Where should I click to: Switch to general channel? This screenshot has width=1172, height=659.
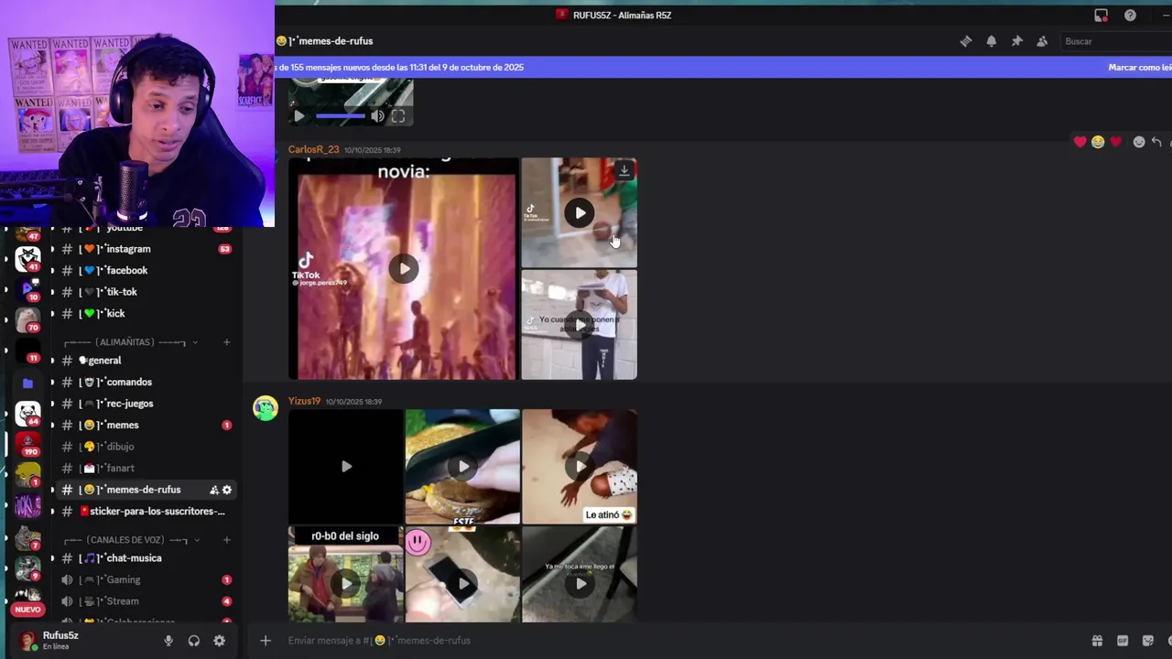pos(146,361)
